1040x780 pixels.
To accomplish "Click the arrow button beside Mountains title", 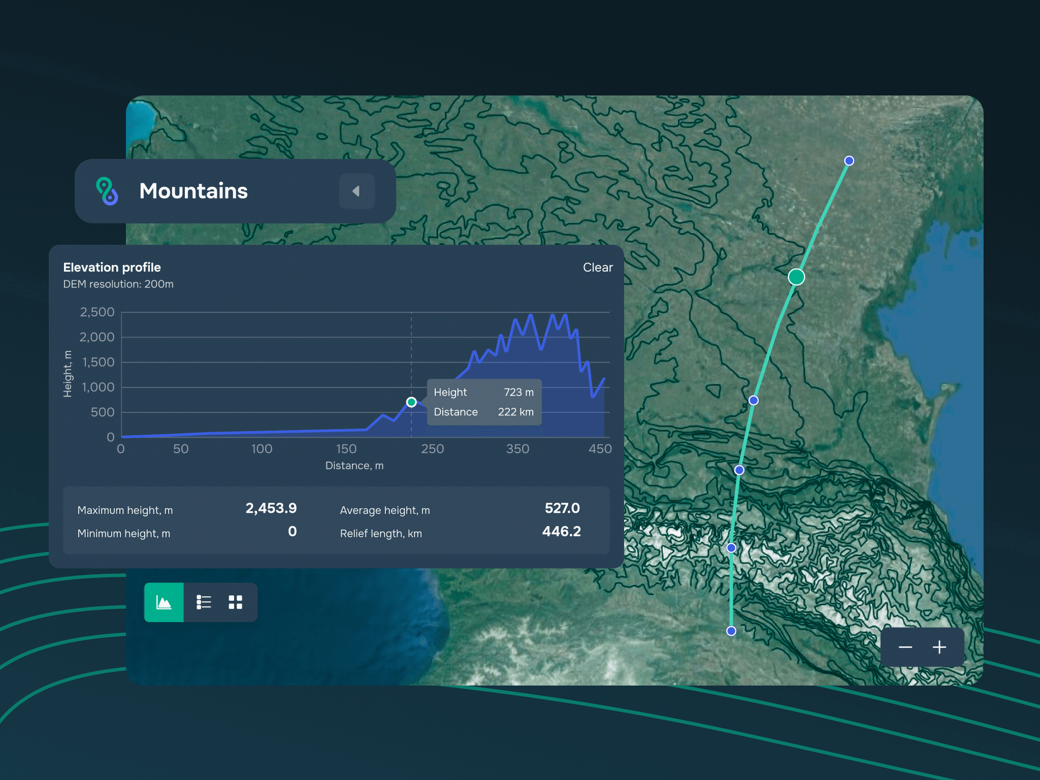I will coord(356,191).
